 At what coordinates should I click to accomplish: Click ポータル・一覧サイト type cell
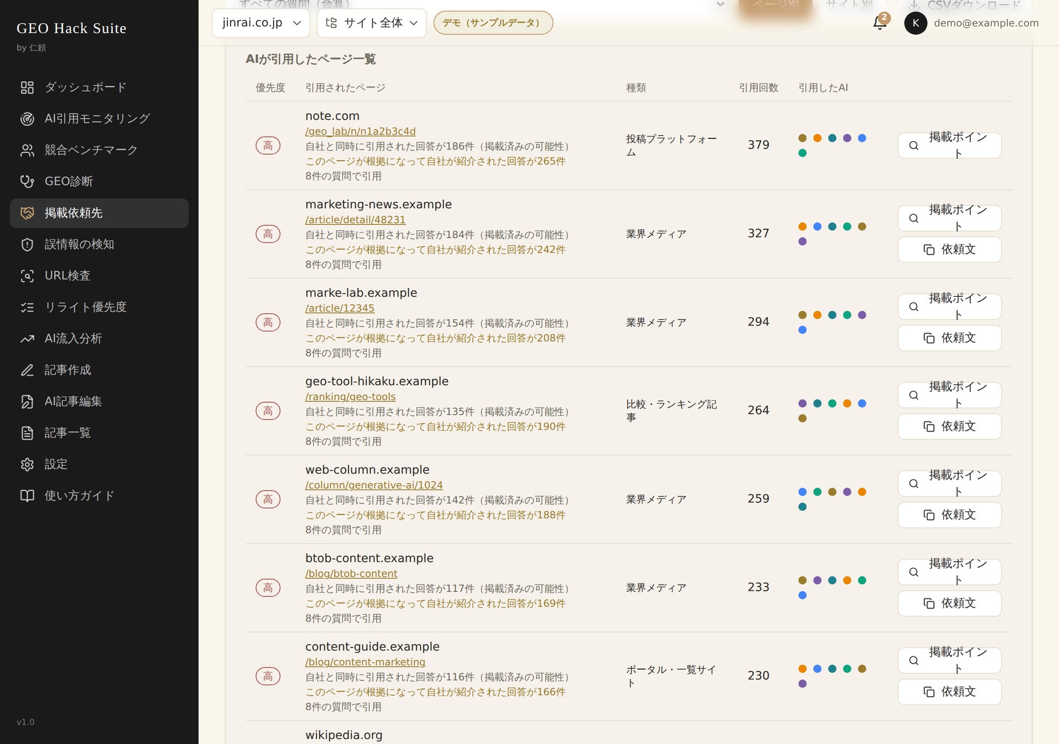pyautogui.click(x=671, y=676)
